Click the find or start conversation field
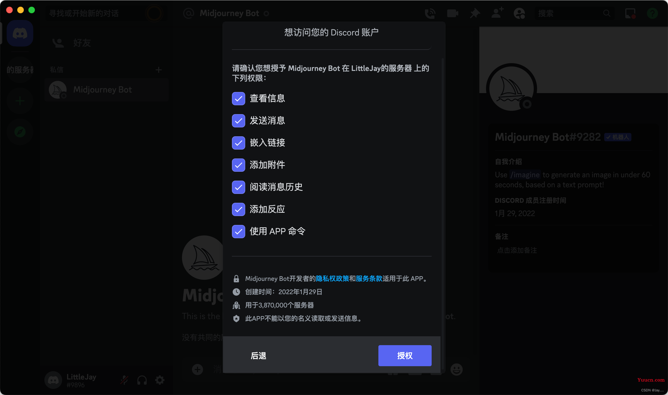 107,13
